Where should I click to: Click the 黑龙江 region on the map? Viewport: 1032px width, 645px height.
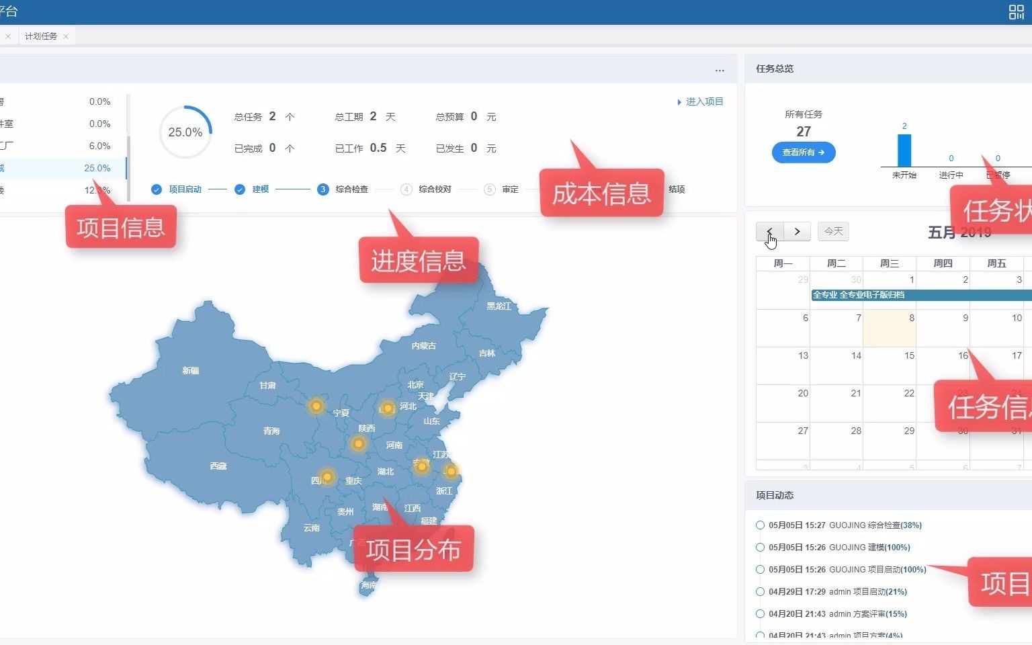(x=499, y=306)
